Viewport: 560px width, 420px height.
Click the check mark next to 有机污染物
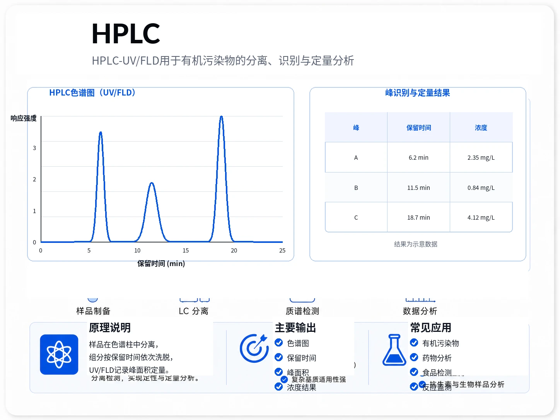point(414,343)
